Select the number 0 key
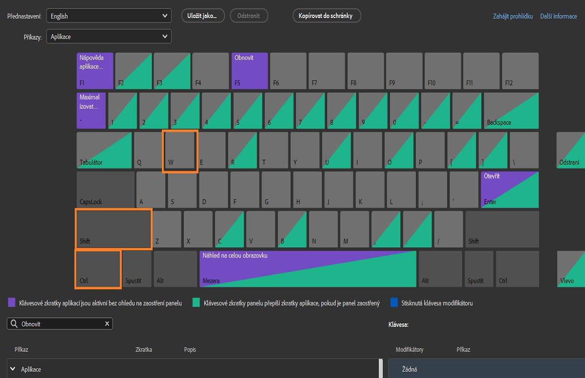585x378 pixels. [x=404, y=111]
